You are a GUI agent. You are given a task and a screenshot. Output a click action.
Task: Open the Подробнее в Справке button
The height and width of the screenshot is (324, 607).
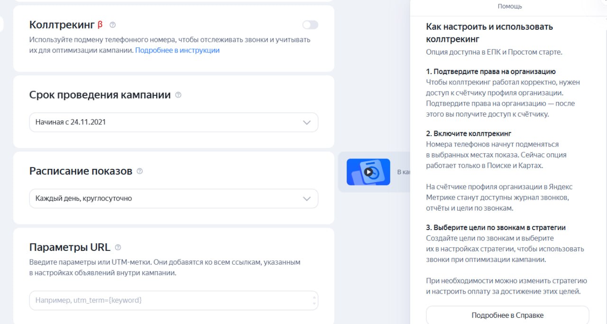click(507, 315)
